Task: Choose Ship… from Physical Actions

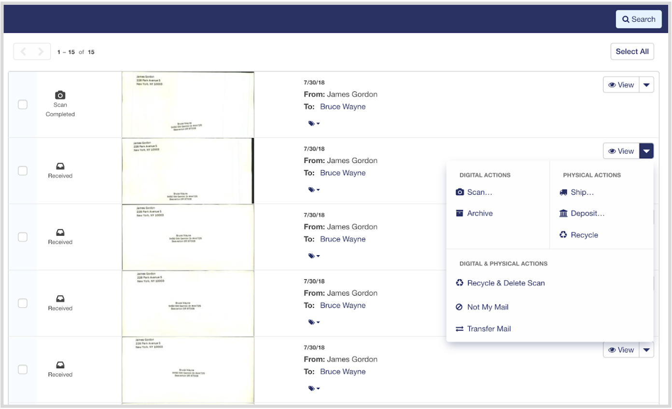Action: tap(576, 192)
